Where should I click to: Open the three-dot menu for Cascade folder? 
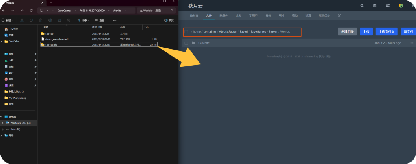412,43
